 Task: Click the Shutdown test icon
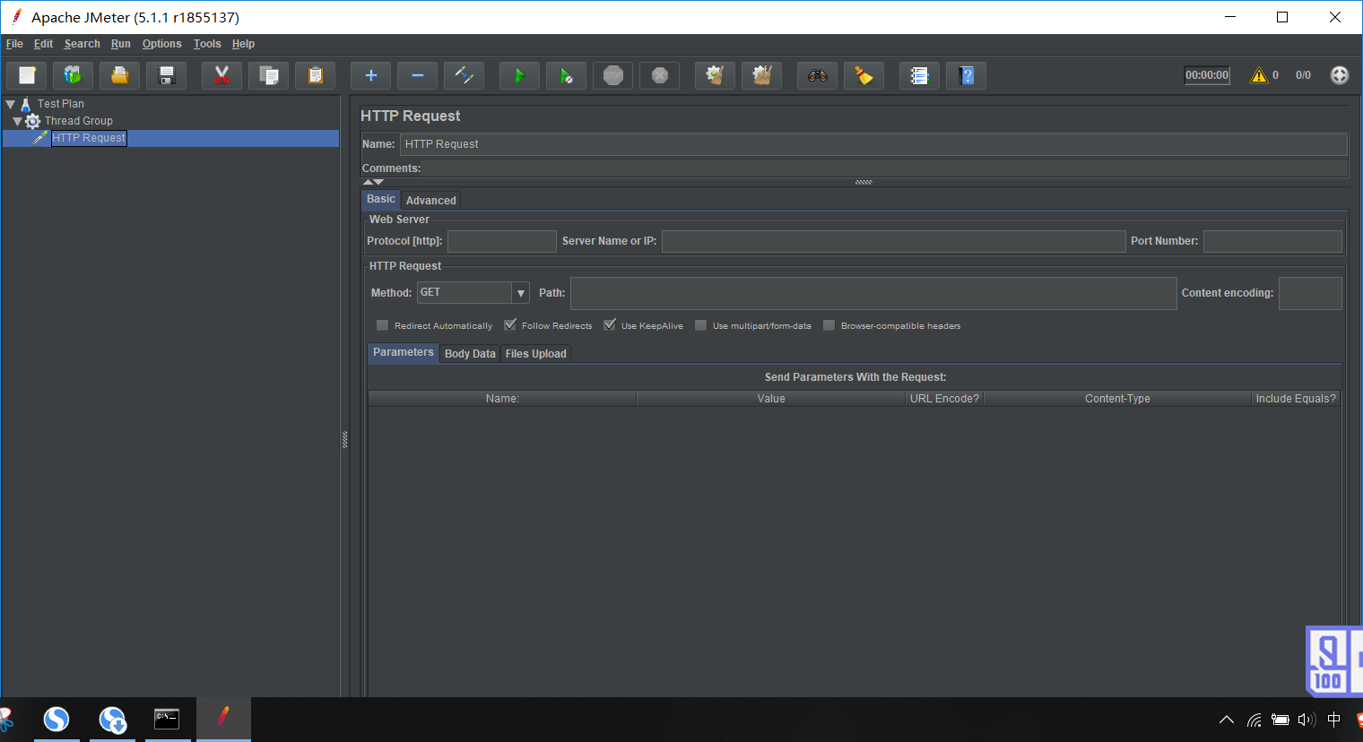click(x=659, y=75)
